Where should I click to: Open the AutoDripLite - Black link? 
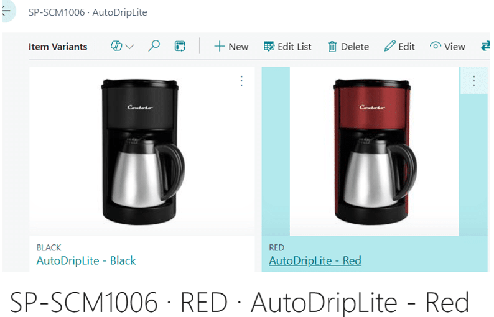click(86, 260)
